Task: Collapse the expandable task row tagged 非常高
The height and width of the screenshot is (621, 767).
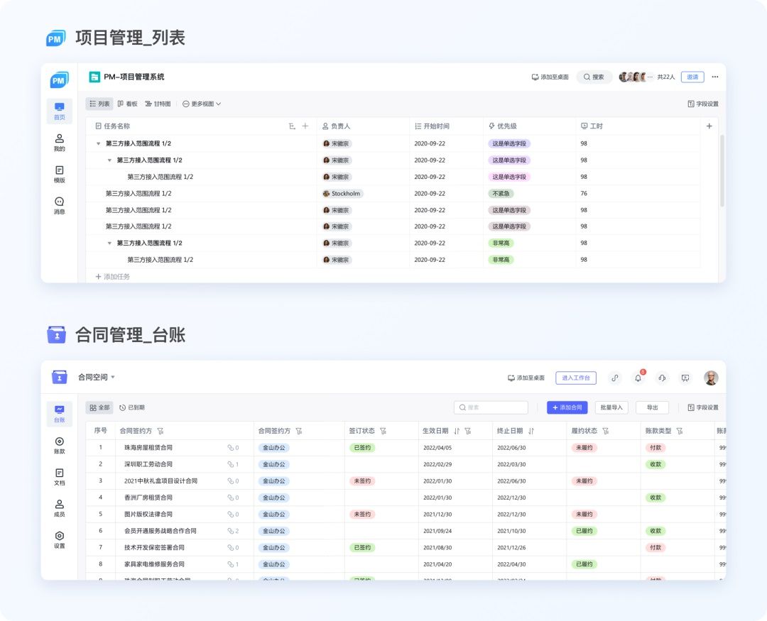Action: tap(109, 243)
